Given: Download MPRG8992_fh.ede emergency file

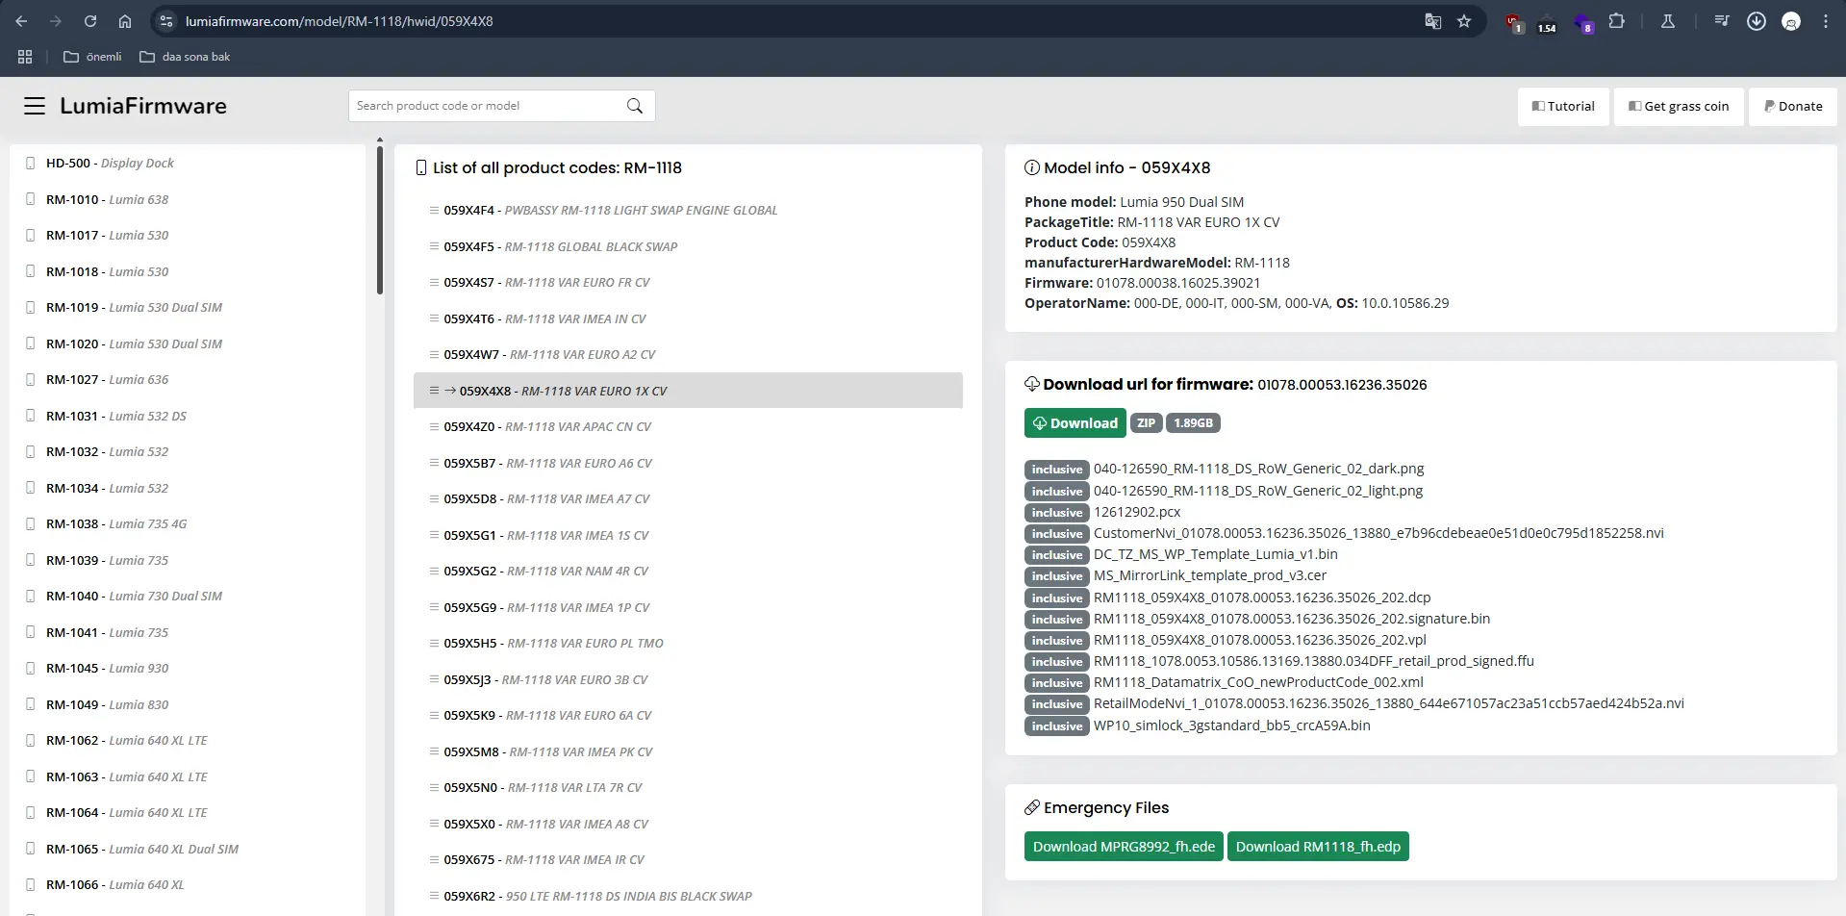Looking at the screenshot, I should click(1124, 847).
